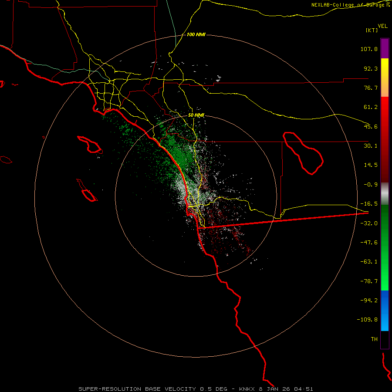Click the [KT] units label
The width and height of the screenshot is (392, 392).
372,30
